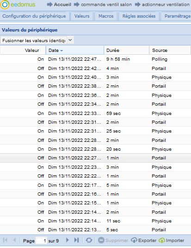Go to the next page arrow
The height and width of the screenshot is (248, 191).
pyautogui.click(x=67, y=240)
